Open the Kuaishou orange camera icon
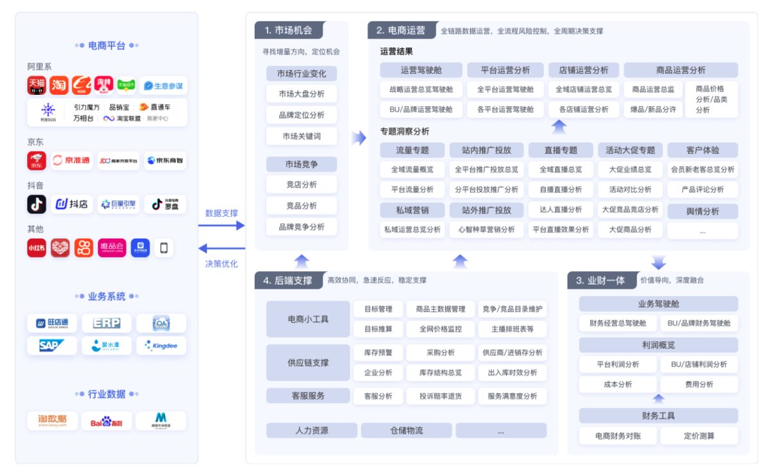The image size is (770, 472). coord(83,248)
